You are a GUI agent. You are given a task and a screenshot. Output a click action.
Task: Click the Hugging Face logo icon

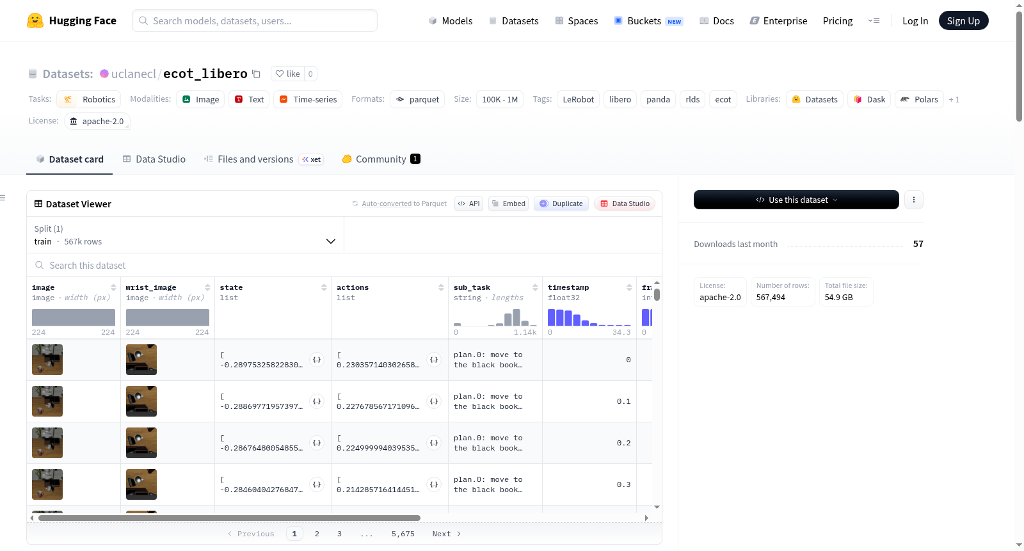click(x=35, y=20)
